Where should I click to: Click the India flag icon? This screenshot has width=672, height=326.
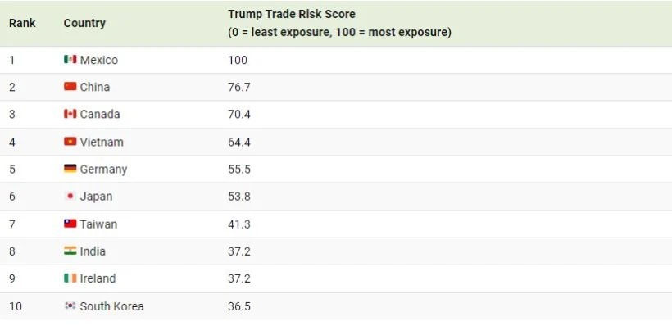pos(70,251)
